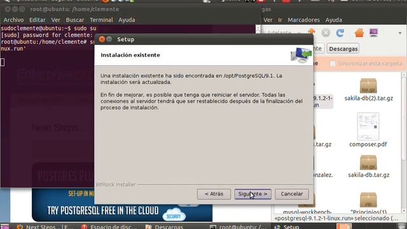Click the terminal title root@ubuntu: /home/clemente

(x=74, y=10)
